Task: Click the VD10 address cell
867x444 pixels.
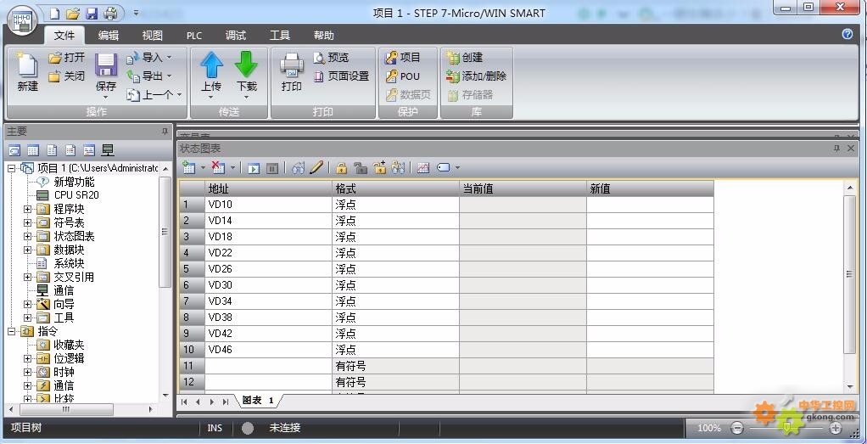Action: [268, 205]
